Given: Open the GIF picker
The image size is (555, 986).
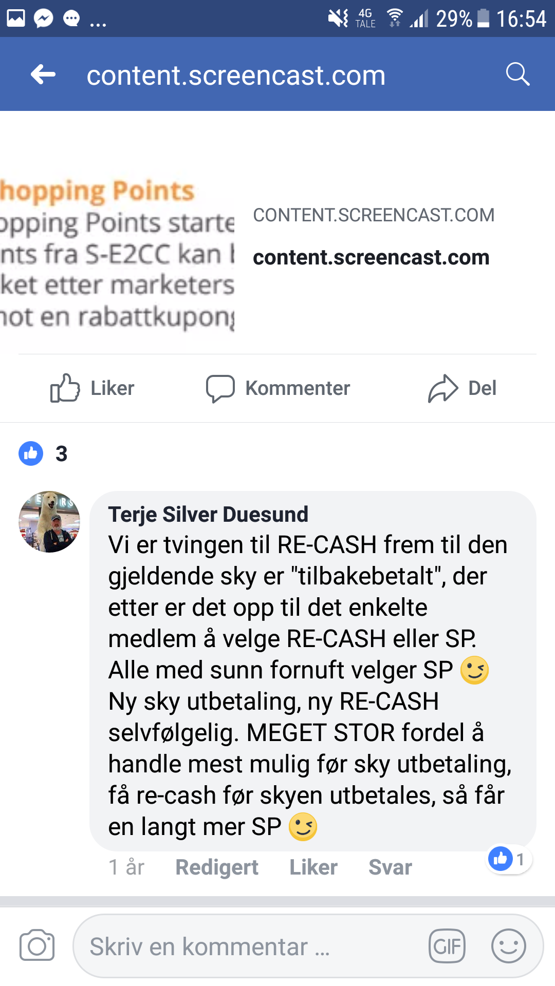Looking at the screenshot, I should click(x=447, y=946).
